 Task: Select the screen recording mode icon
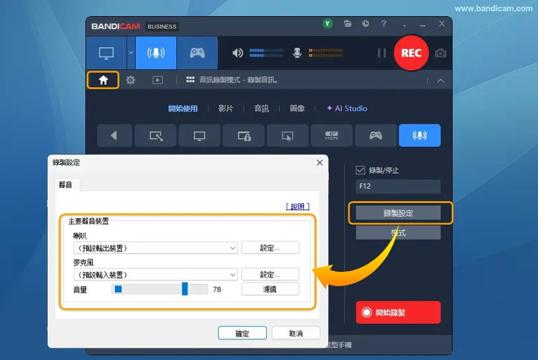click(x=106, y=53)
